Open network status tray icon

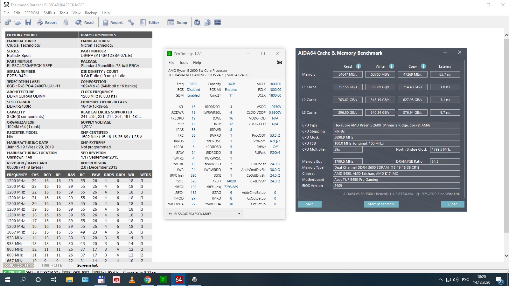coord(448,280)
